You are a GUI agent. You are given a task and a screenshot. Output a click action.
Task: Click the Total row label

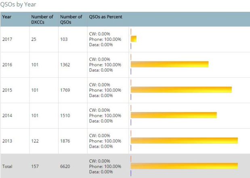click(x=7, y=166)
